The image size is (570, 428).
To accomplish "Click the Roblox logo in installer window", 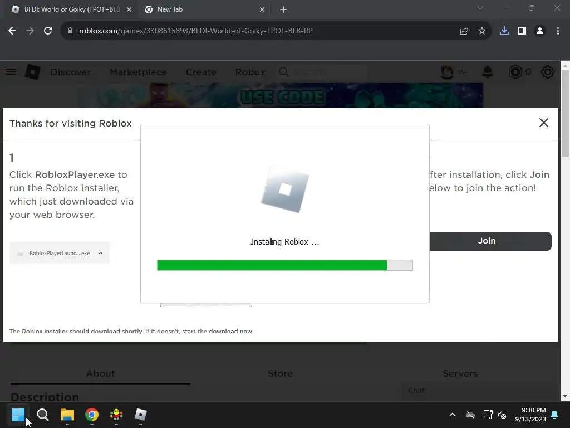I will pyautogui.click(x=285, y=189).
